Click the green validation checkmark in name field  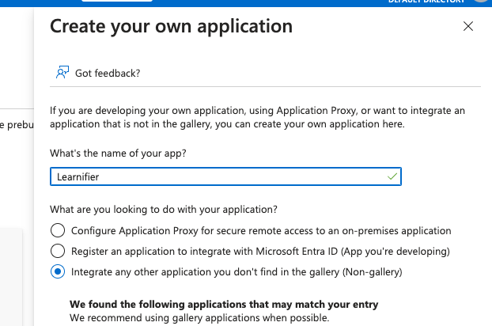click(392, 176)
